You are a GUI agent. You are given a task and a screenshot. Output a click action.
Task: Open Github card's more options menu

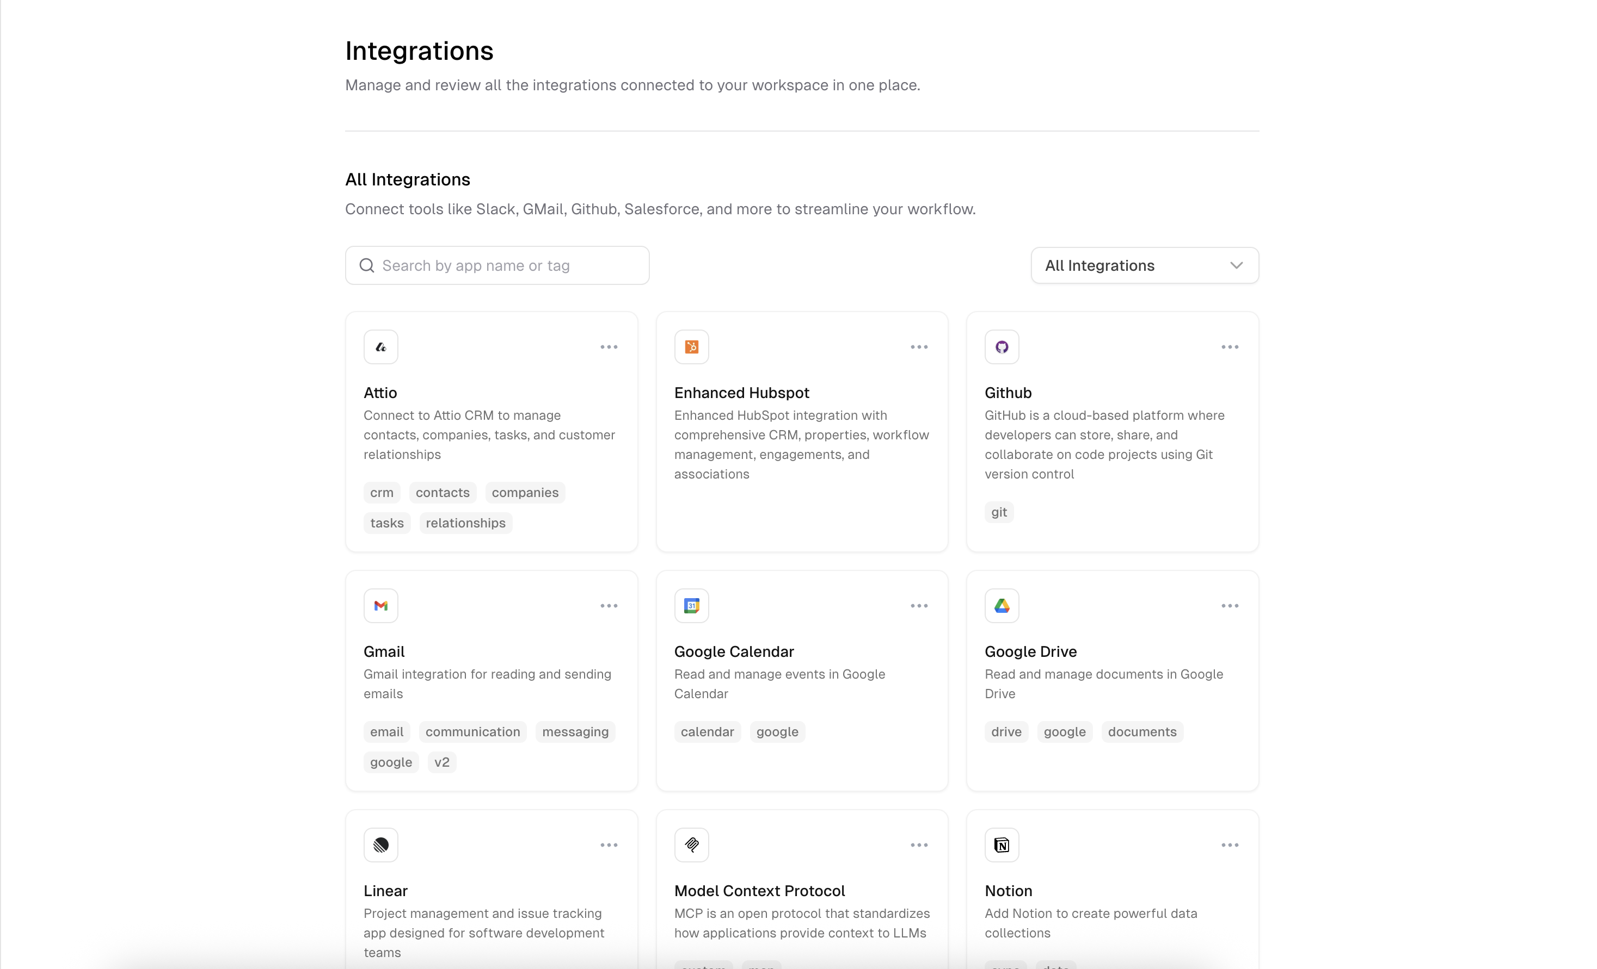[1229, 347]
